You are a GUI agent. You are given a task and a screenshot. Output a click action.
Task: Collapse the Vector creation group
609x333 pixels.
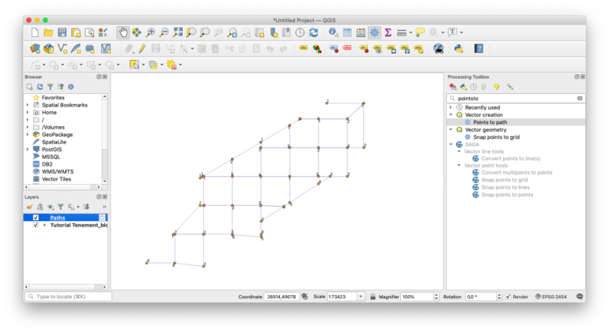pos(451,114)
